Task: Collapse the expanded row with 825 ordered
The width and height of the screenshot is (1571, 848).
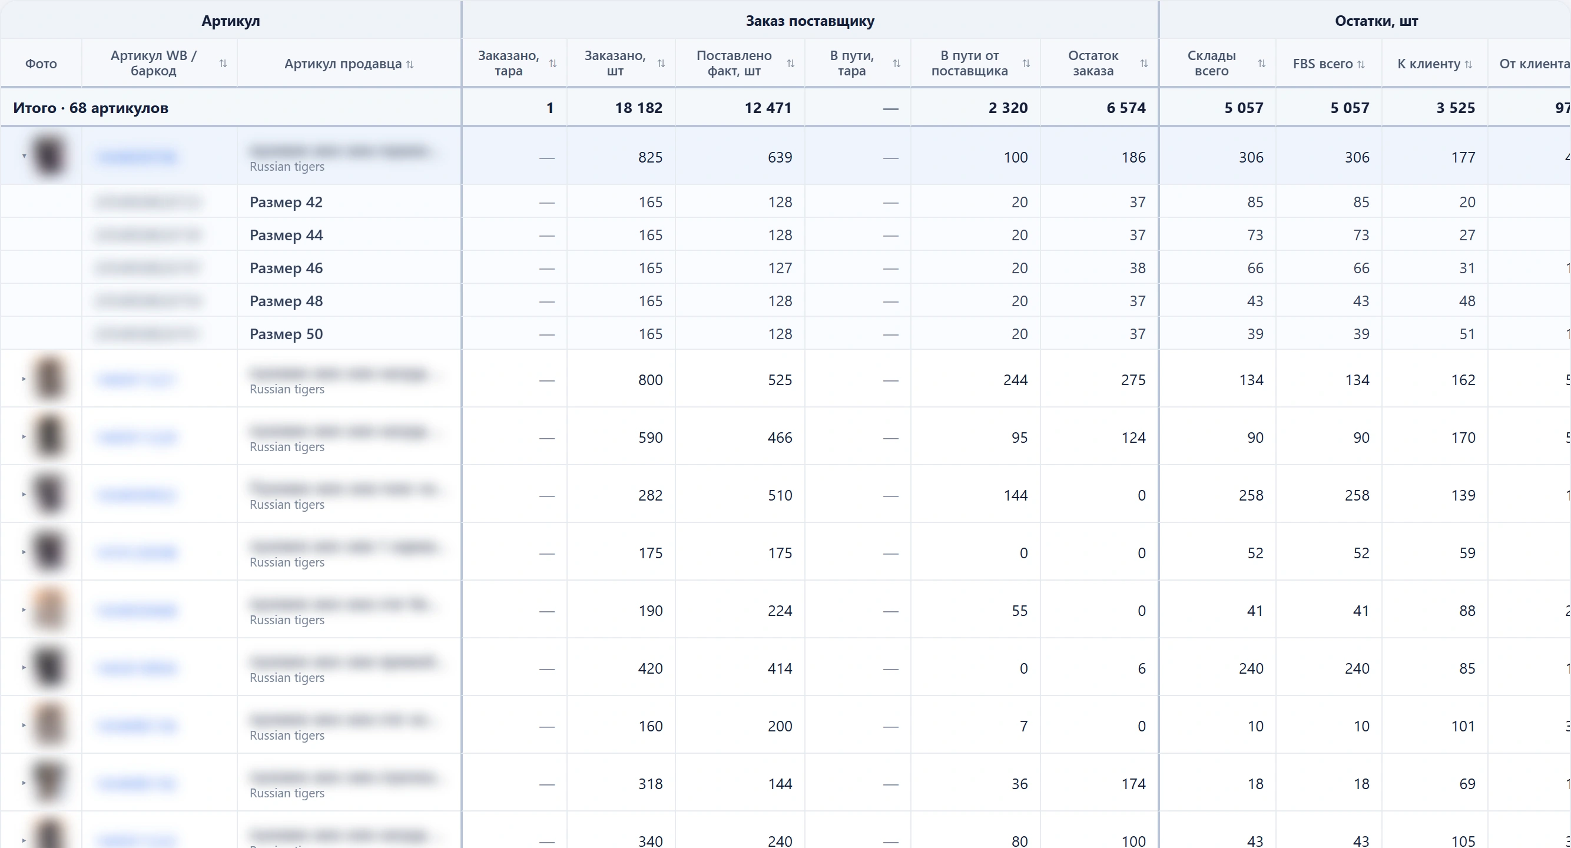Action: pos(24,156)
